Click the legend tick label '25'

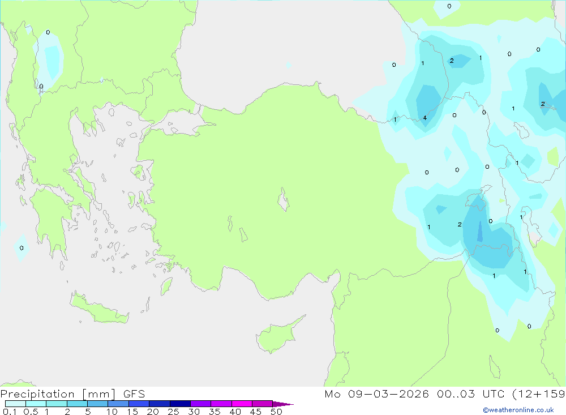click(x=173, y=412)
